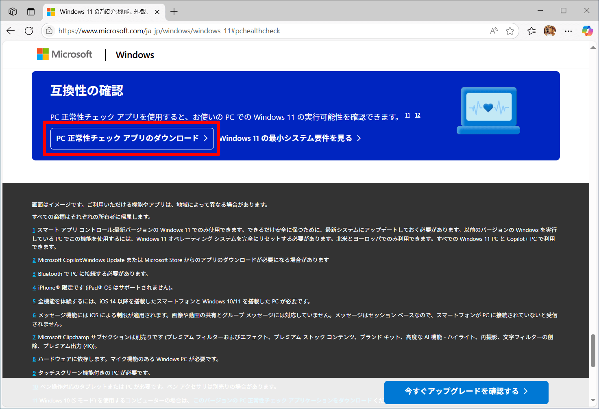Jump to footnote 1 reference

(x=34, y=230)
